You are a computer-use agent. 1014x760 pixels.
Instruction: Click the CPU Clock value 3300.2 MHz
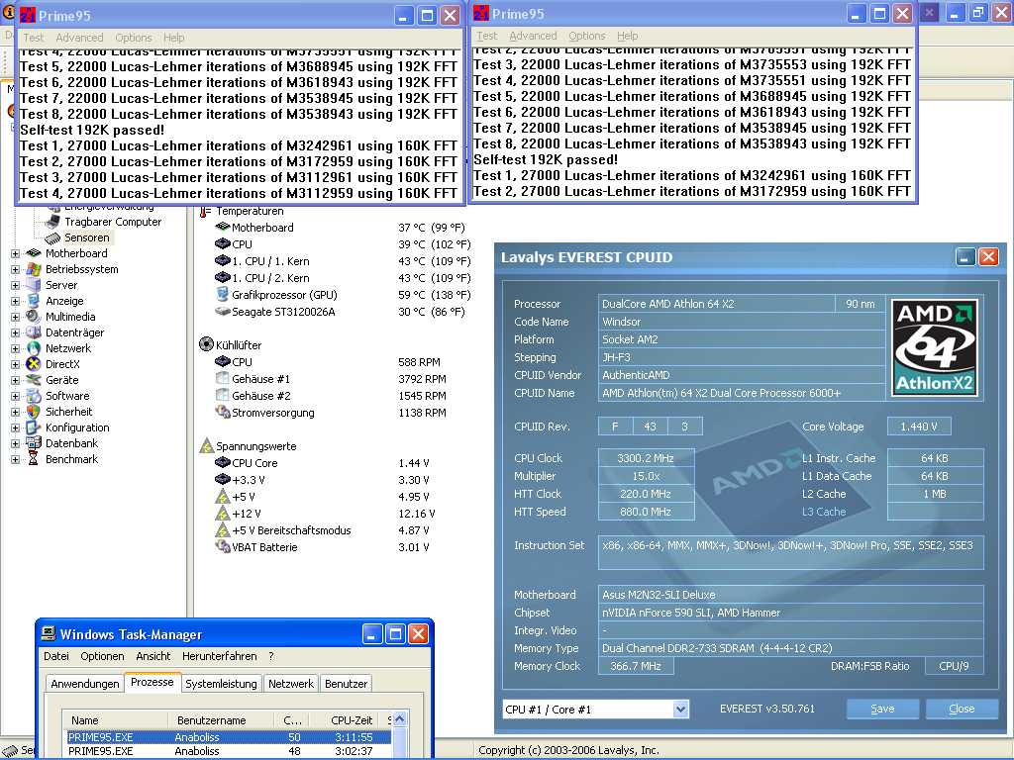coord(646,458)
